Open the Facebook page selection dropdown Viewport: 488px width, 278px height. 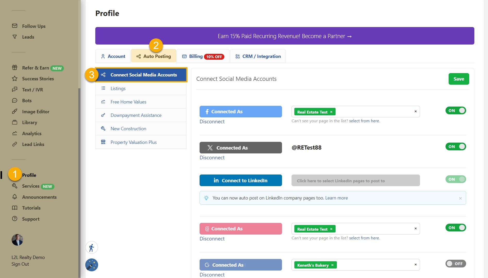tap(373, 112)
